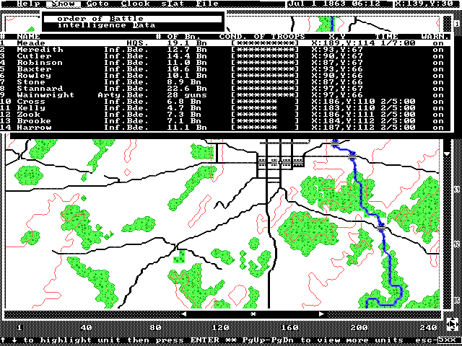Open the Clock menu

pos(135,4)
